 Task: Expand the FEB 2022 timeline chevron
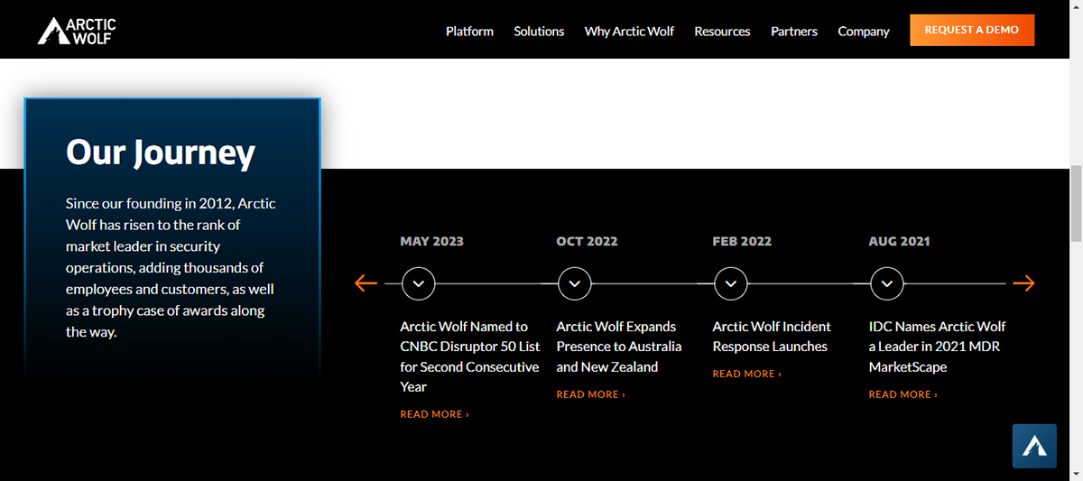pos(730,283)
